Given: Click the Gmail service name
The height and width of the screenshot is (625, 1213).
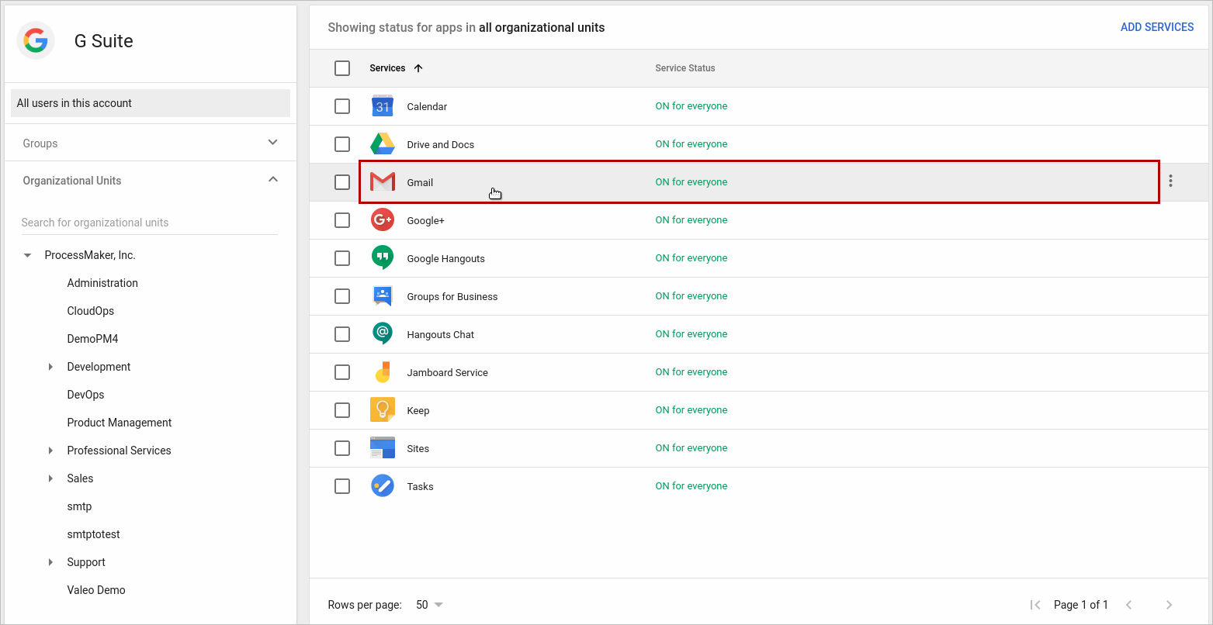Looking at the screenshot, I should coord(420,182).
